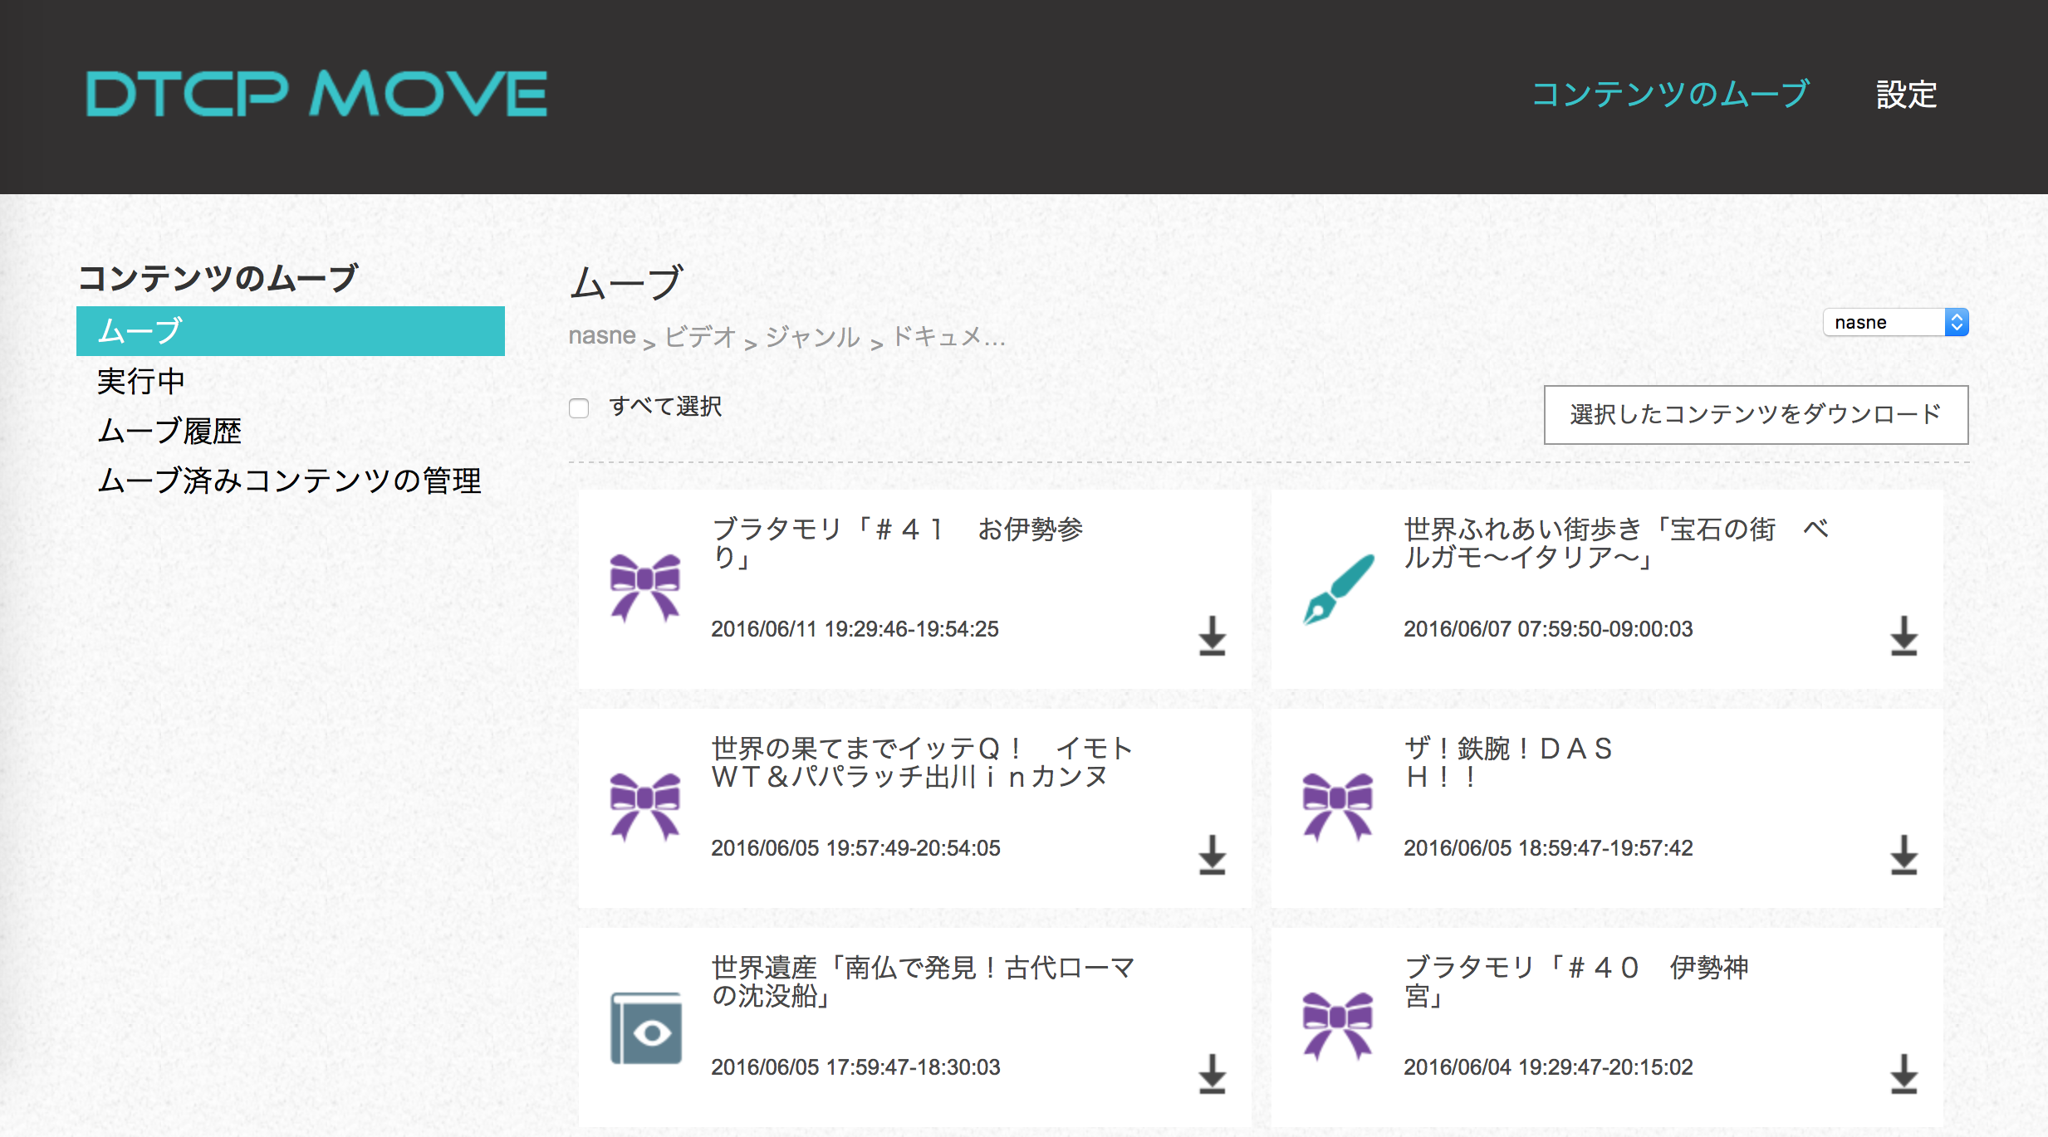Click the teal pen icon of 世界ふれあい街歩き
Viewport: 2048px width, 1137px height.
(1338, 589)
